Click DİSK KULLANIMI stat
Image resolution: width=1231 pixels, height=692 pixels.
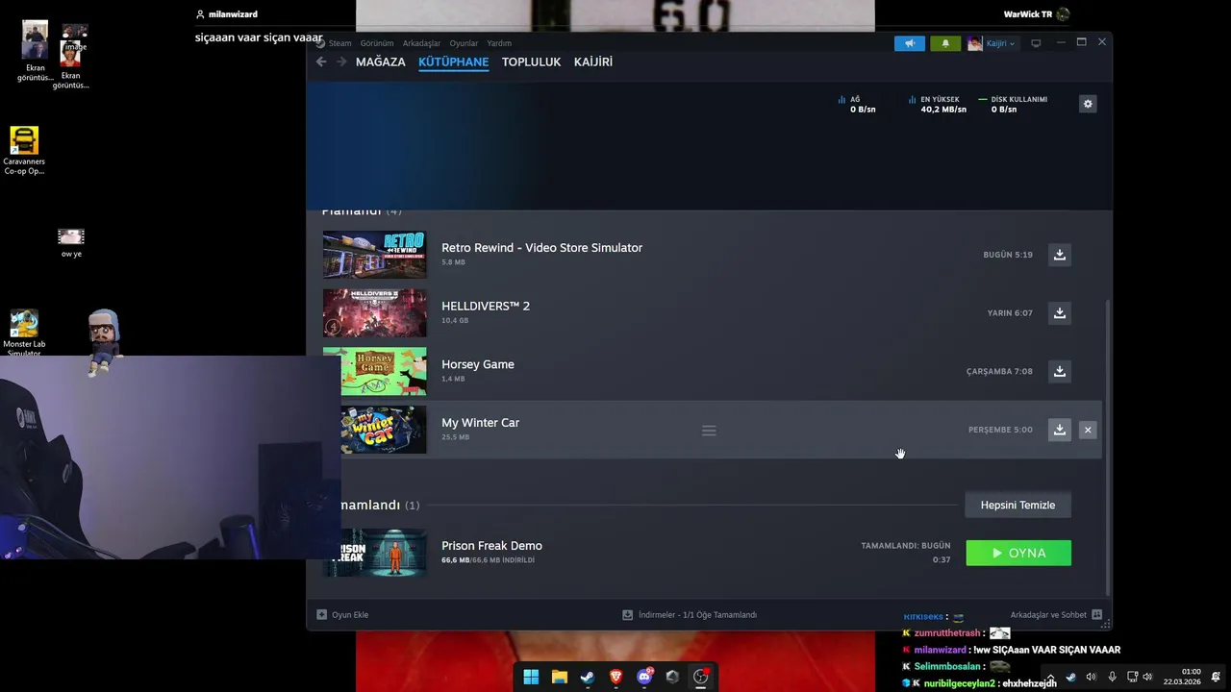click(1013, 104)
